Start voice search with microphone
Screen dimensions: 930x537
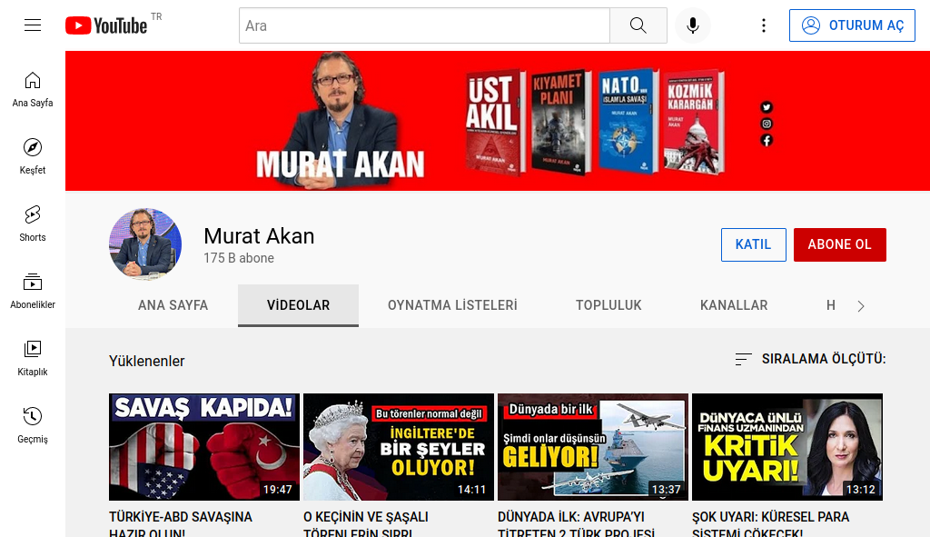tap(693, 25)
